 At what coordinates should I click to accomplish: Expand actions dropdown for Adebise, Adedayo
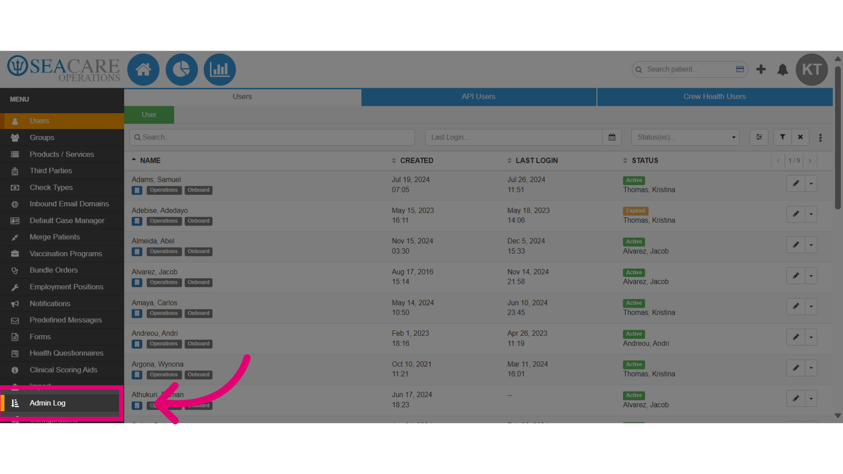(811, 214)
